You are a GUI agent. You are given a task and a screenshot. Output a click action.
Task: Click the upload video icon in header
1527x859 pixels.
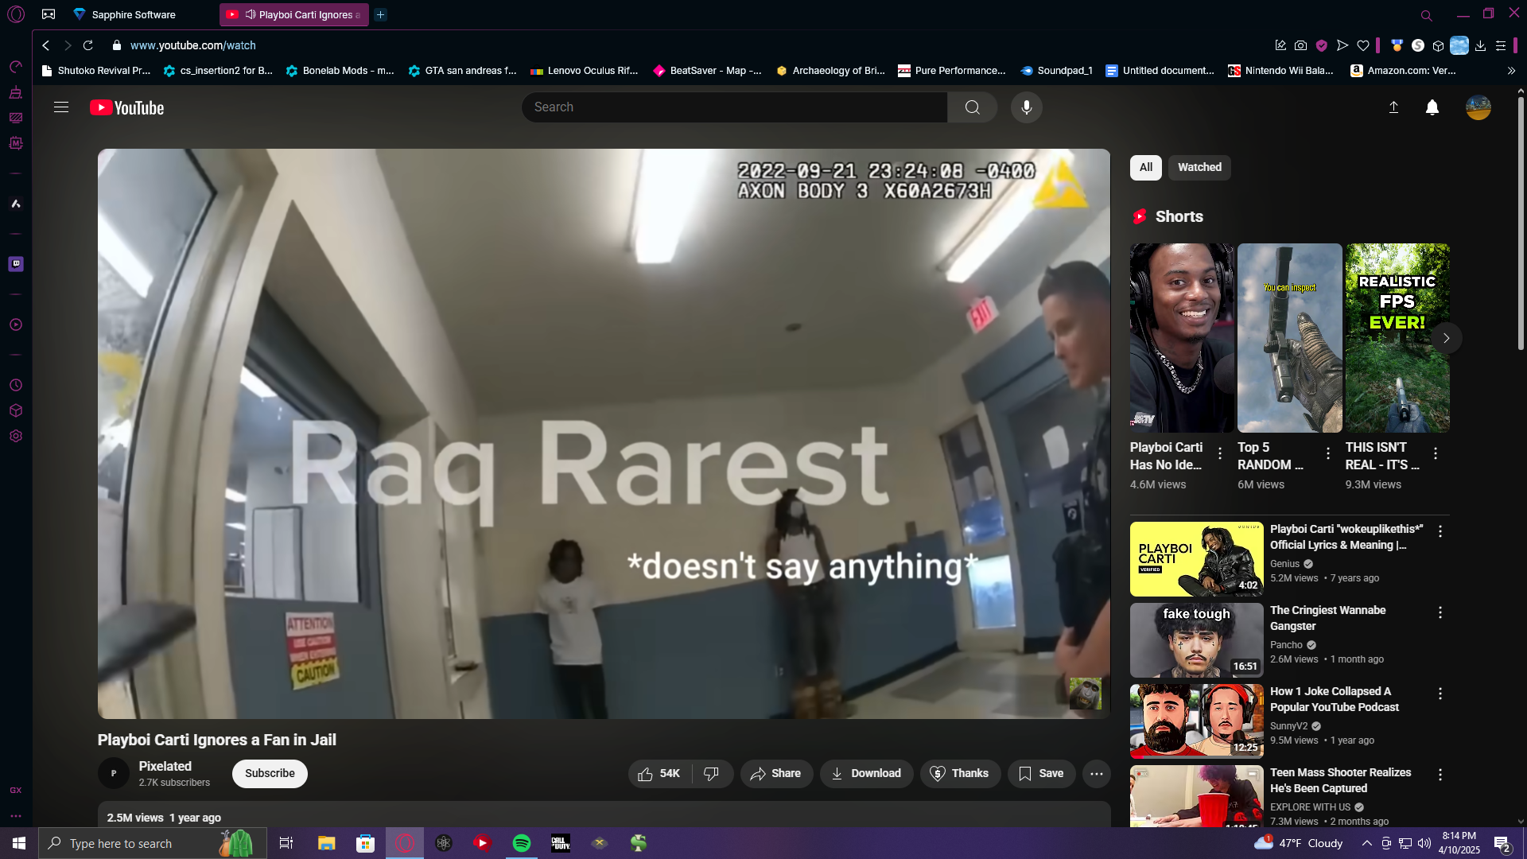[1393, 107]
